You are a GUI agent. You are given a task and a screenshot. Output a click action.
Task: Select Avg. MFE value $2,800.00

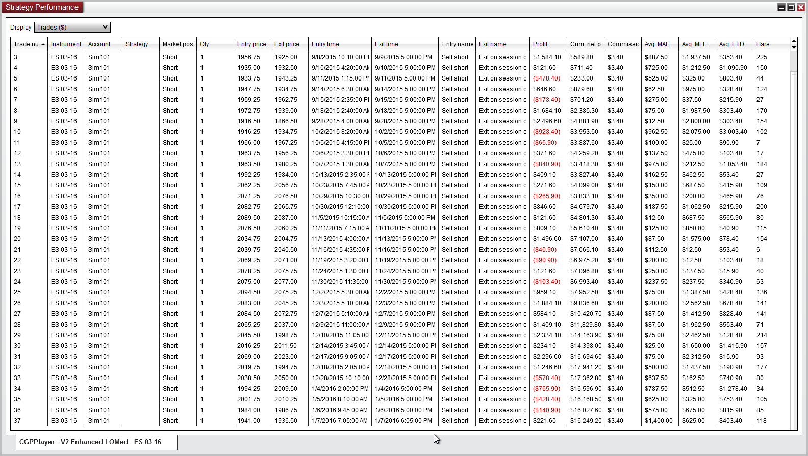696,121
